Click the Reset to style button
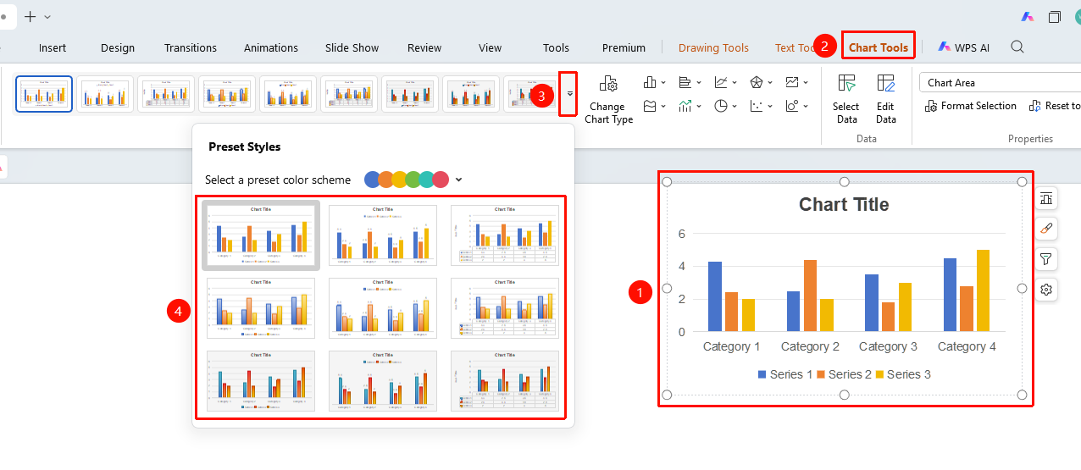1081x470 pixels. point(1055,106)
